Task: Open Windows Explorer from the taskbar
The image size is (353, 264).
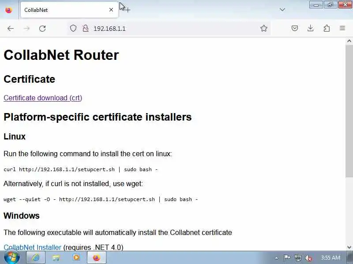Action: 56,257
